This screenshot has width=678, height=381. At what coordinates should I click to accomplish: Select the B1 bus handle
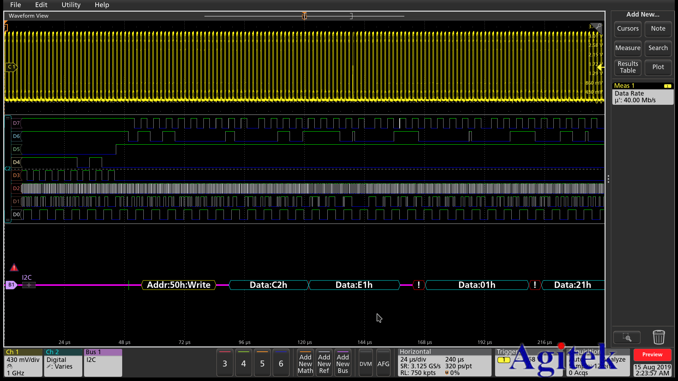click(11, 285)
